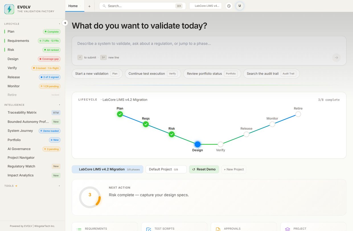Open Plan in the sidebar
This screenshot has height=231, width=353.
point(32,32)
